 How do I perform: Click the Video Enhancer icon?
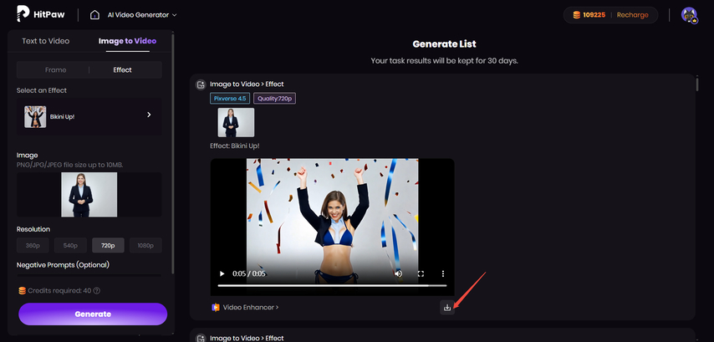pos(216,308)
